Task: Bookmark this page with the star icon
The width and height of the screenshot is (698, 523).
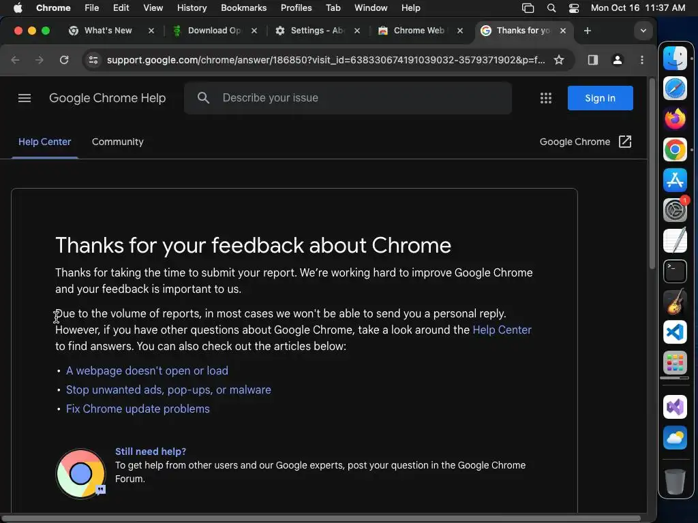Action: click(x=559, y=60)
